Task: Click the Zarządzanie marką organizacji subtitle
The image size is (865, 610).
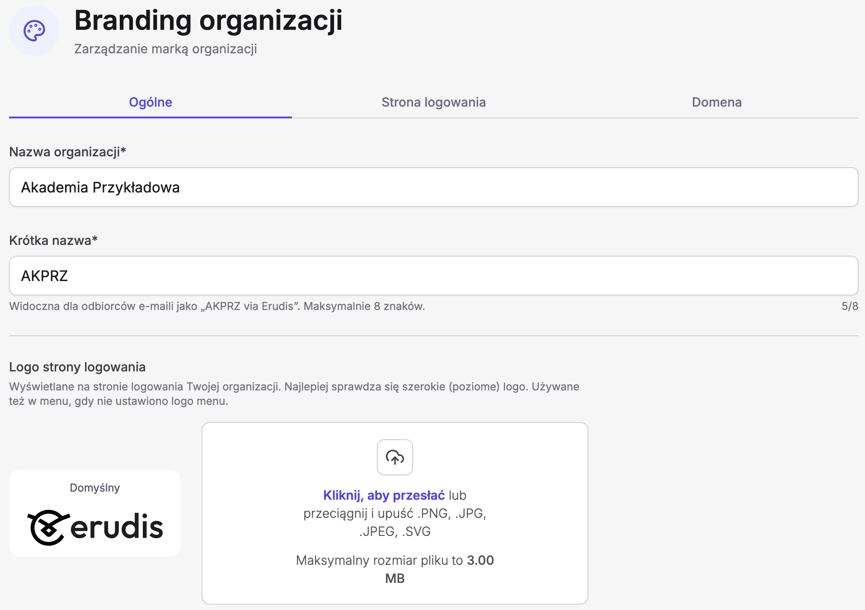Action: 165,49
